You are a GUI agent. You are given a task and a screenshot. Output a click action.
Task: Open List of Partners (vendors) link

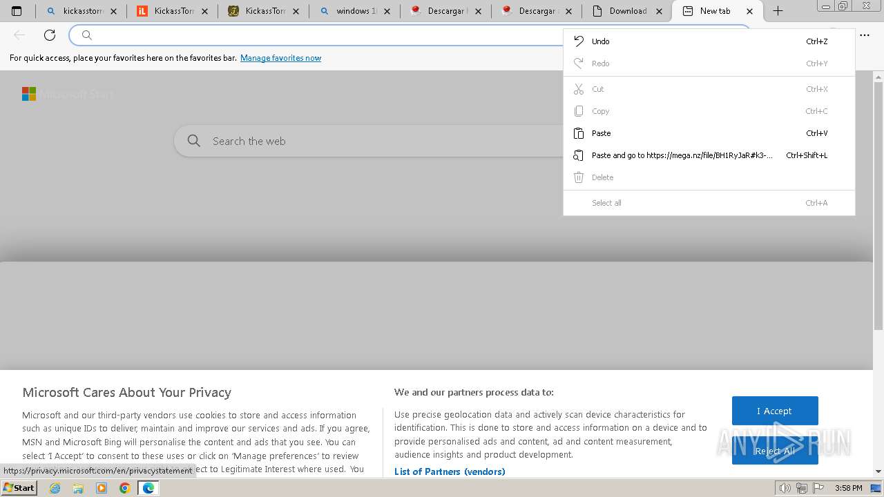pos(450,471)
